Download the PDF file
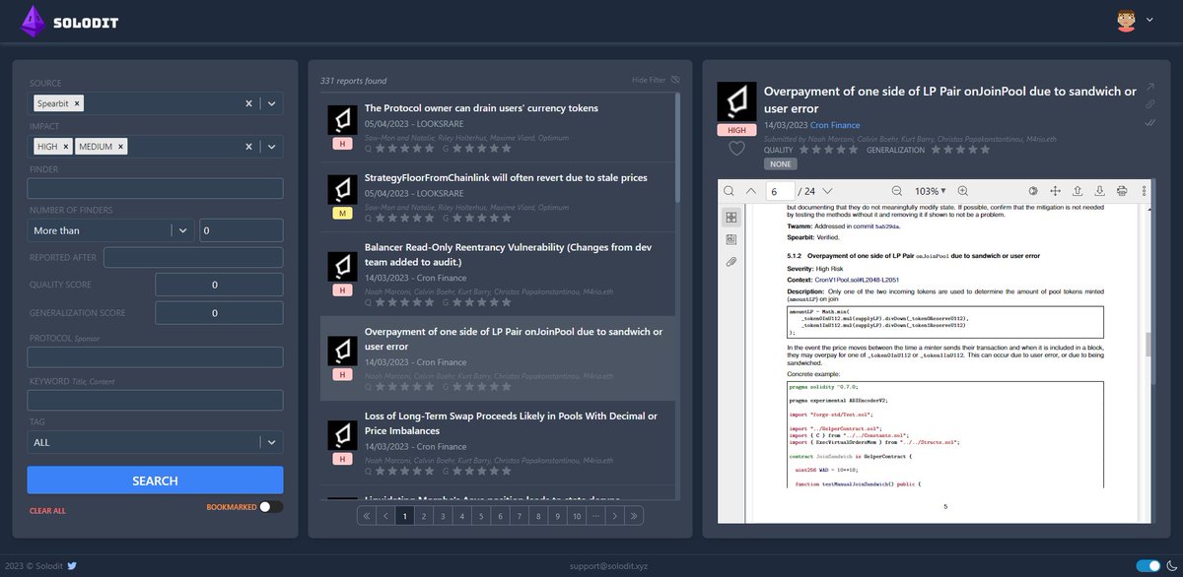1183x577 pixels. (1100, 190)
